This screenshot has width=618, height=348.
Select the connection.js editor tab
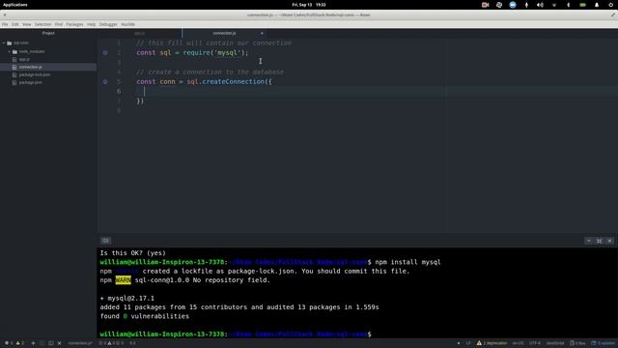pyautogui.click(x=224, y=34)
